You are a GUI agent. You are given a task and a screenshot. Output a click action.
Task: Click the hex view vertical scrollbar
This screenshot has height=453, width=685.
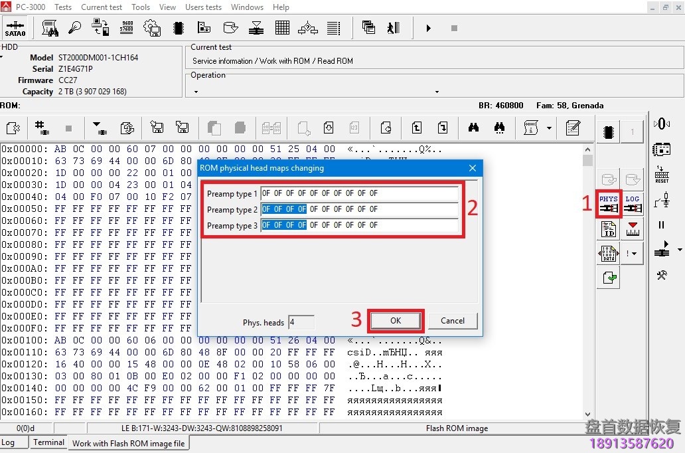pyautogui.click(x=587, y=279)
